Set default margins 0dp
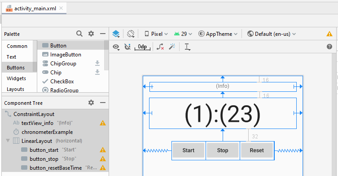The width and height of the screenshot is (338, 176). (142, 47)
